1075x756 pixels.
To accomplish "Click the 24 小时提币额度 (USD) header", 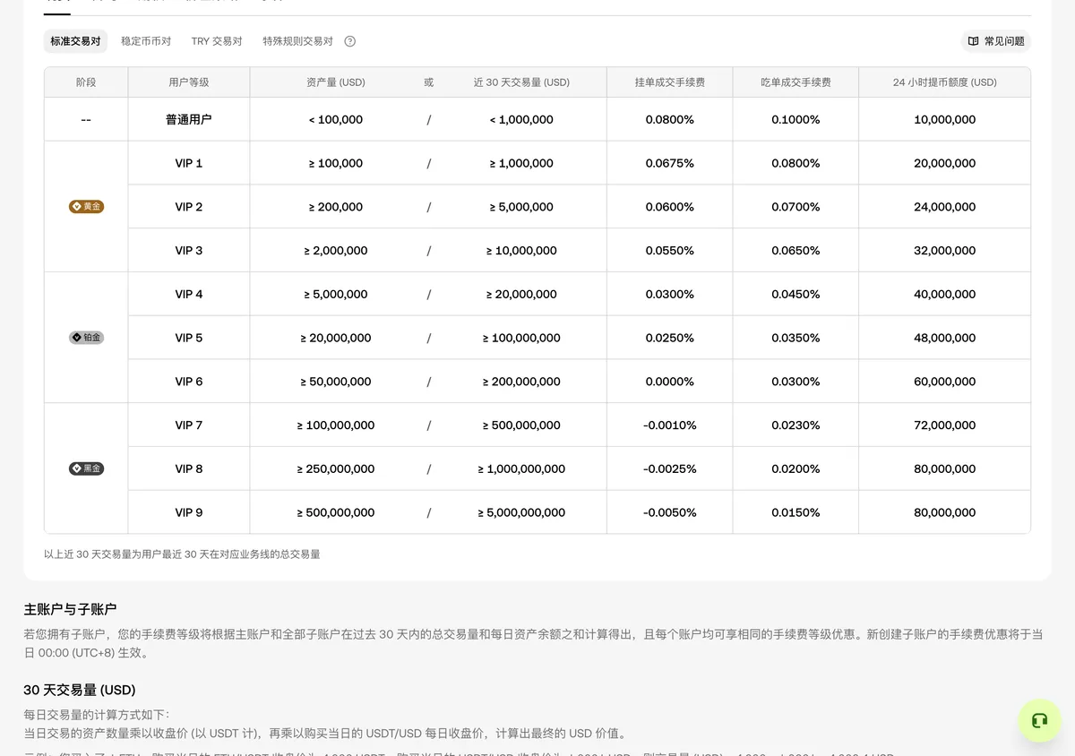I will pos(944,82).
